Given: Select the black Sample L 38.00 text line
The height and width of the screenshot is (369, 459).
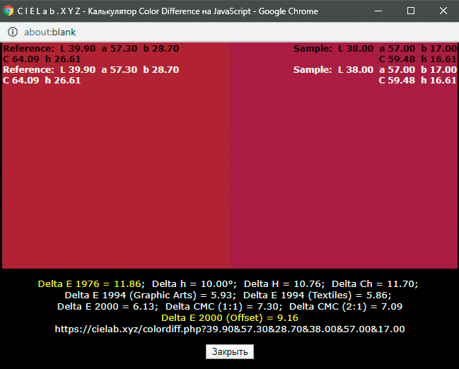Looking at the screenshot, I should pyautogui.click(x=375, y=49).
